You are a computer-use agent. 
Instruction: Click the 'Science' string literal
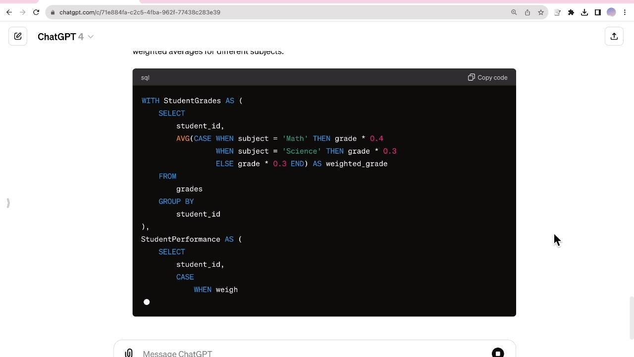(x=302, y=151)
